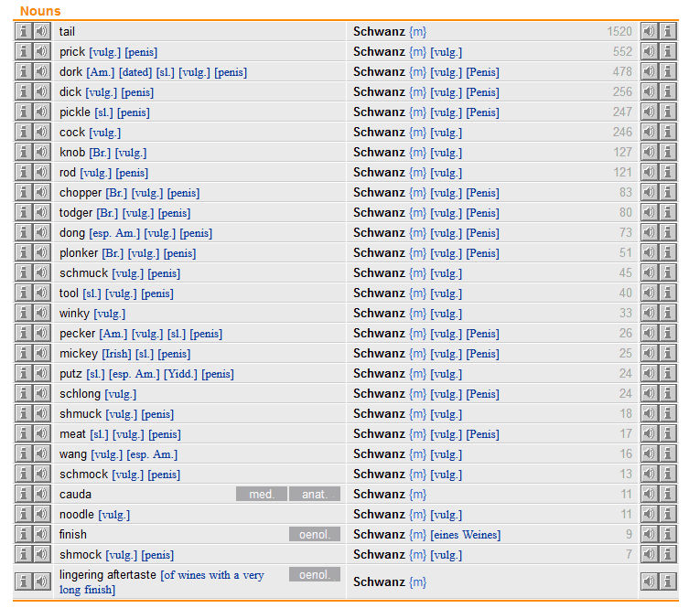Open the English word 'tail'

67,32
